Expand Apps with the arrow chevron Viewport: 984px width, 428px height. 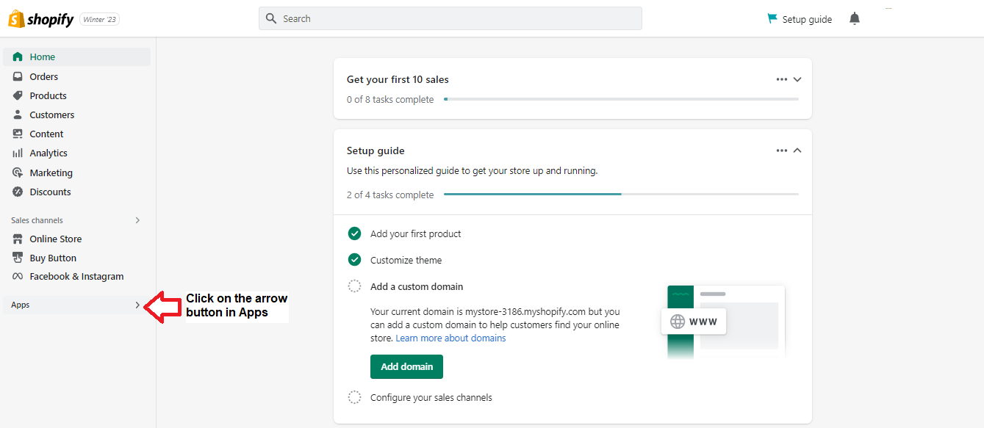click(137, 305)
